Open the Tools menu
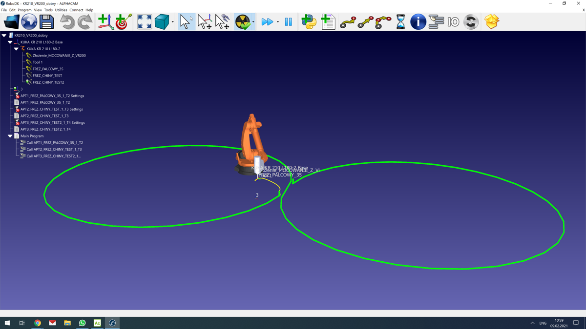 [x=48, y=10]
